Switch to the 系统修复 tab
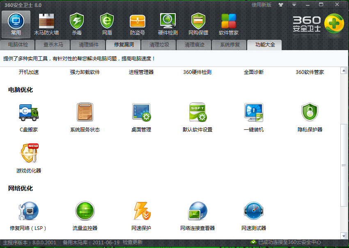 [x=230, y=45]
